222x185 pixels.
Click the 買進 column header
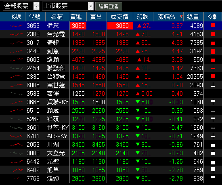pos(76,17)
